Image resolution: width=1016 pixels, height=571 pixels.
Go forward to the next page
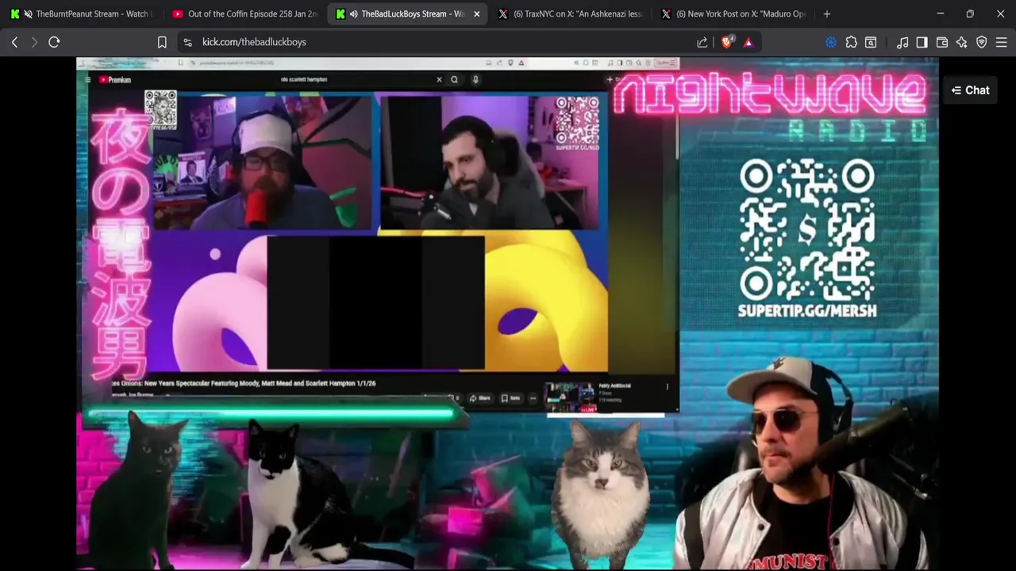34,42
